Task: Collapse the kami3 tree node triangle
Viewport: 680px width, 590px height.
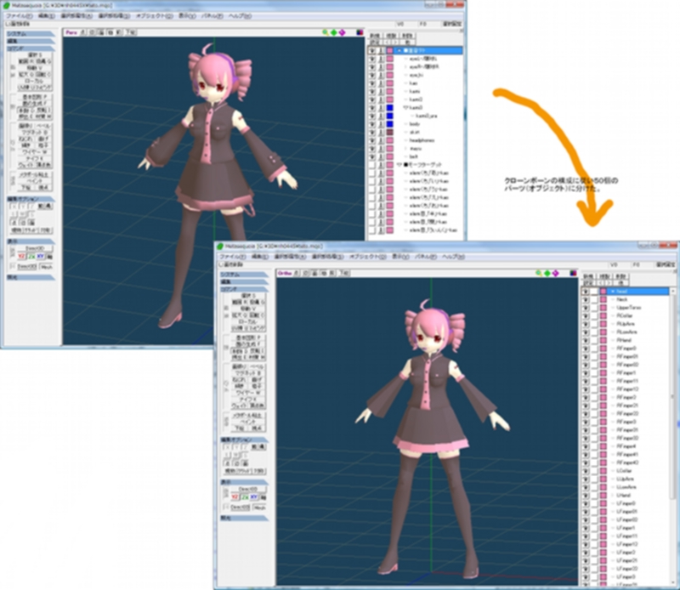Action: coord(405,108)
